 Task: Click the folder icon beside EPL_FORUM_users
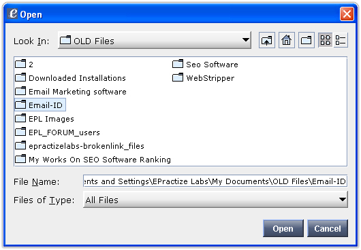click(x=20, y=132)
